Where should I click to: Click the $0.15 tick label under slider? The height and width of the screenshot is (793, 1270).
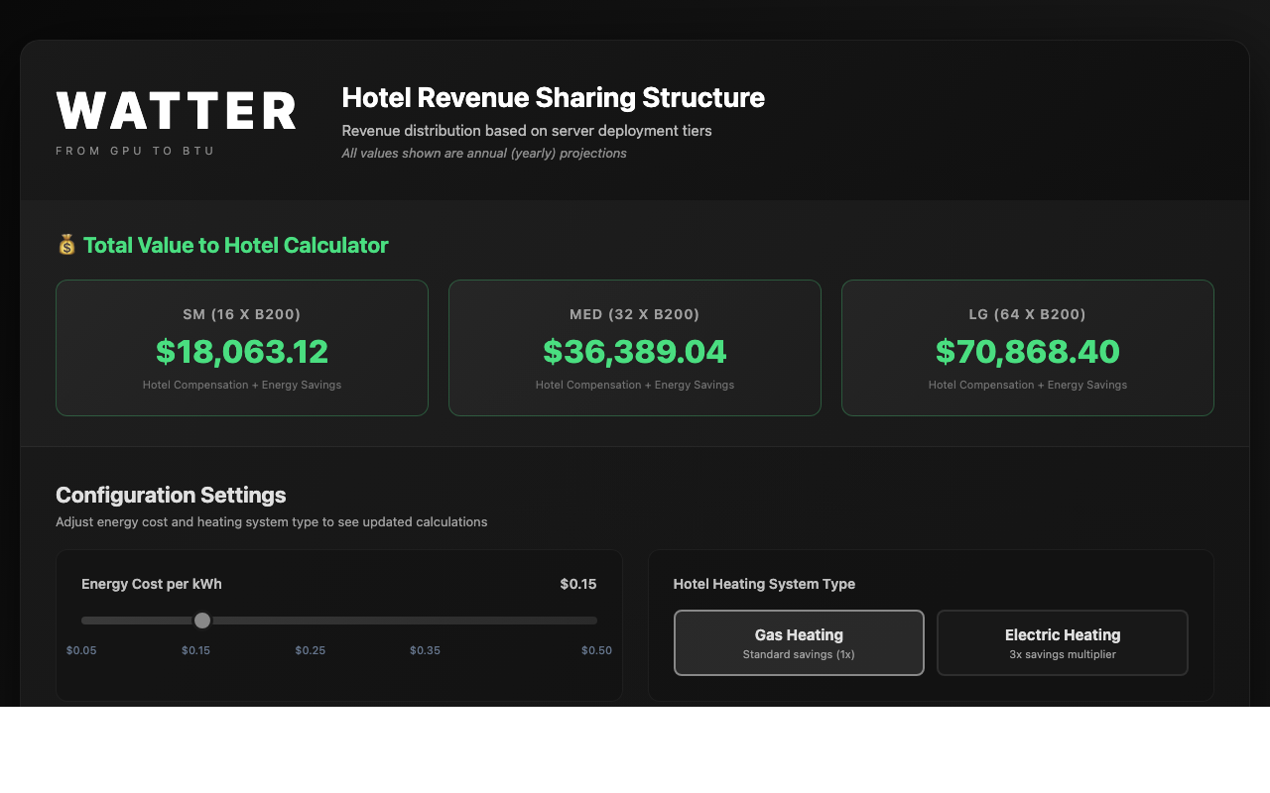pos(195,650)
